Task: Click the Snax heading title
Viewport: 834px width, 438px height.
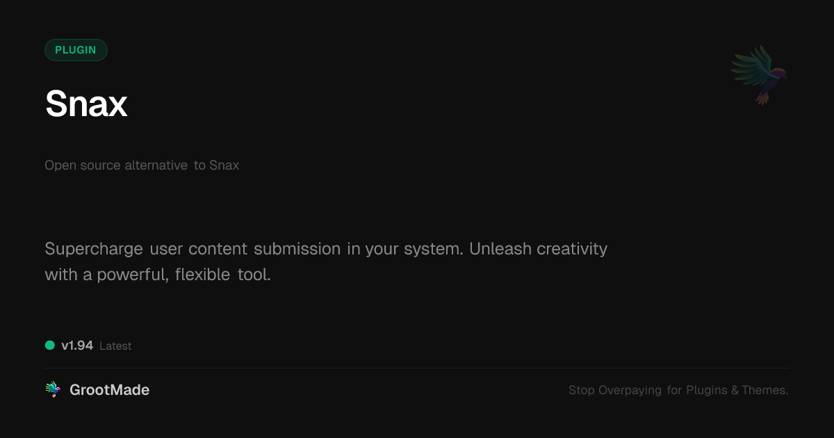Action: point(86,104)
